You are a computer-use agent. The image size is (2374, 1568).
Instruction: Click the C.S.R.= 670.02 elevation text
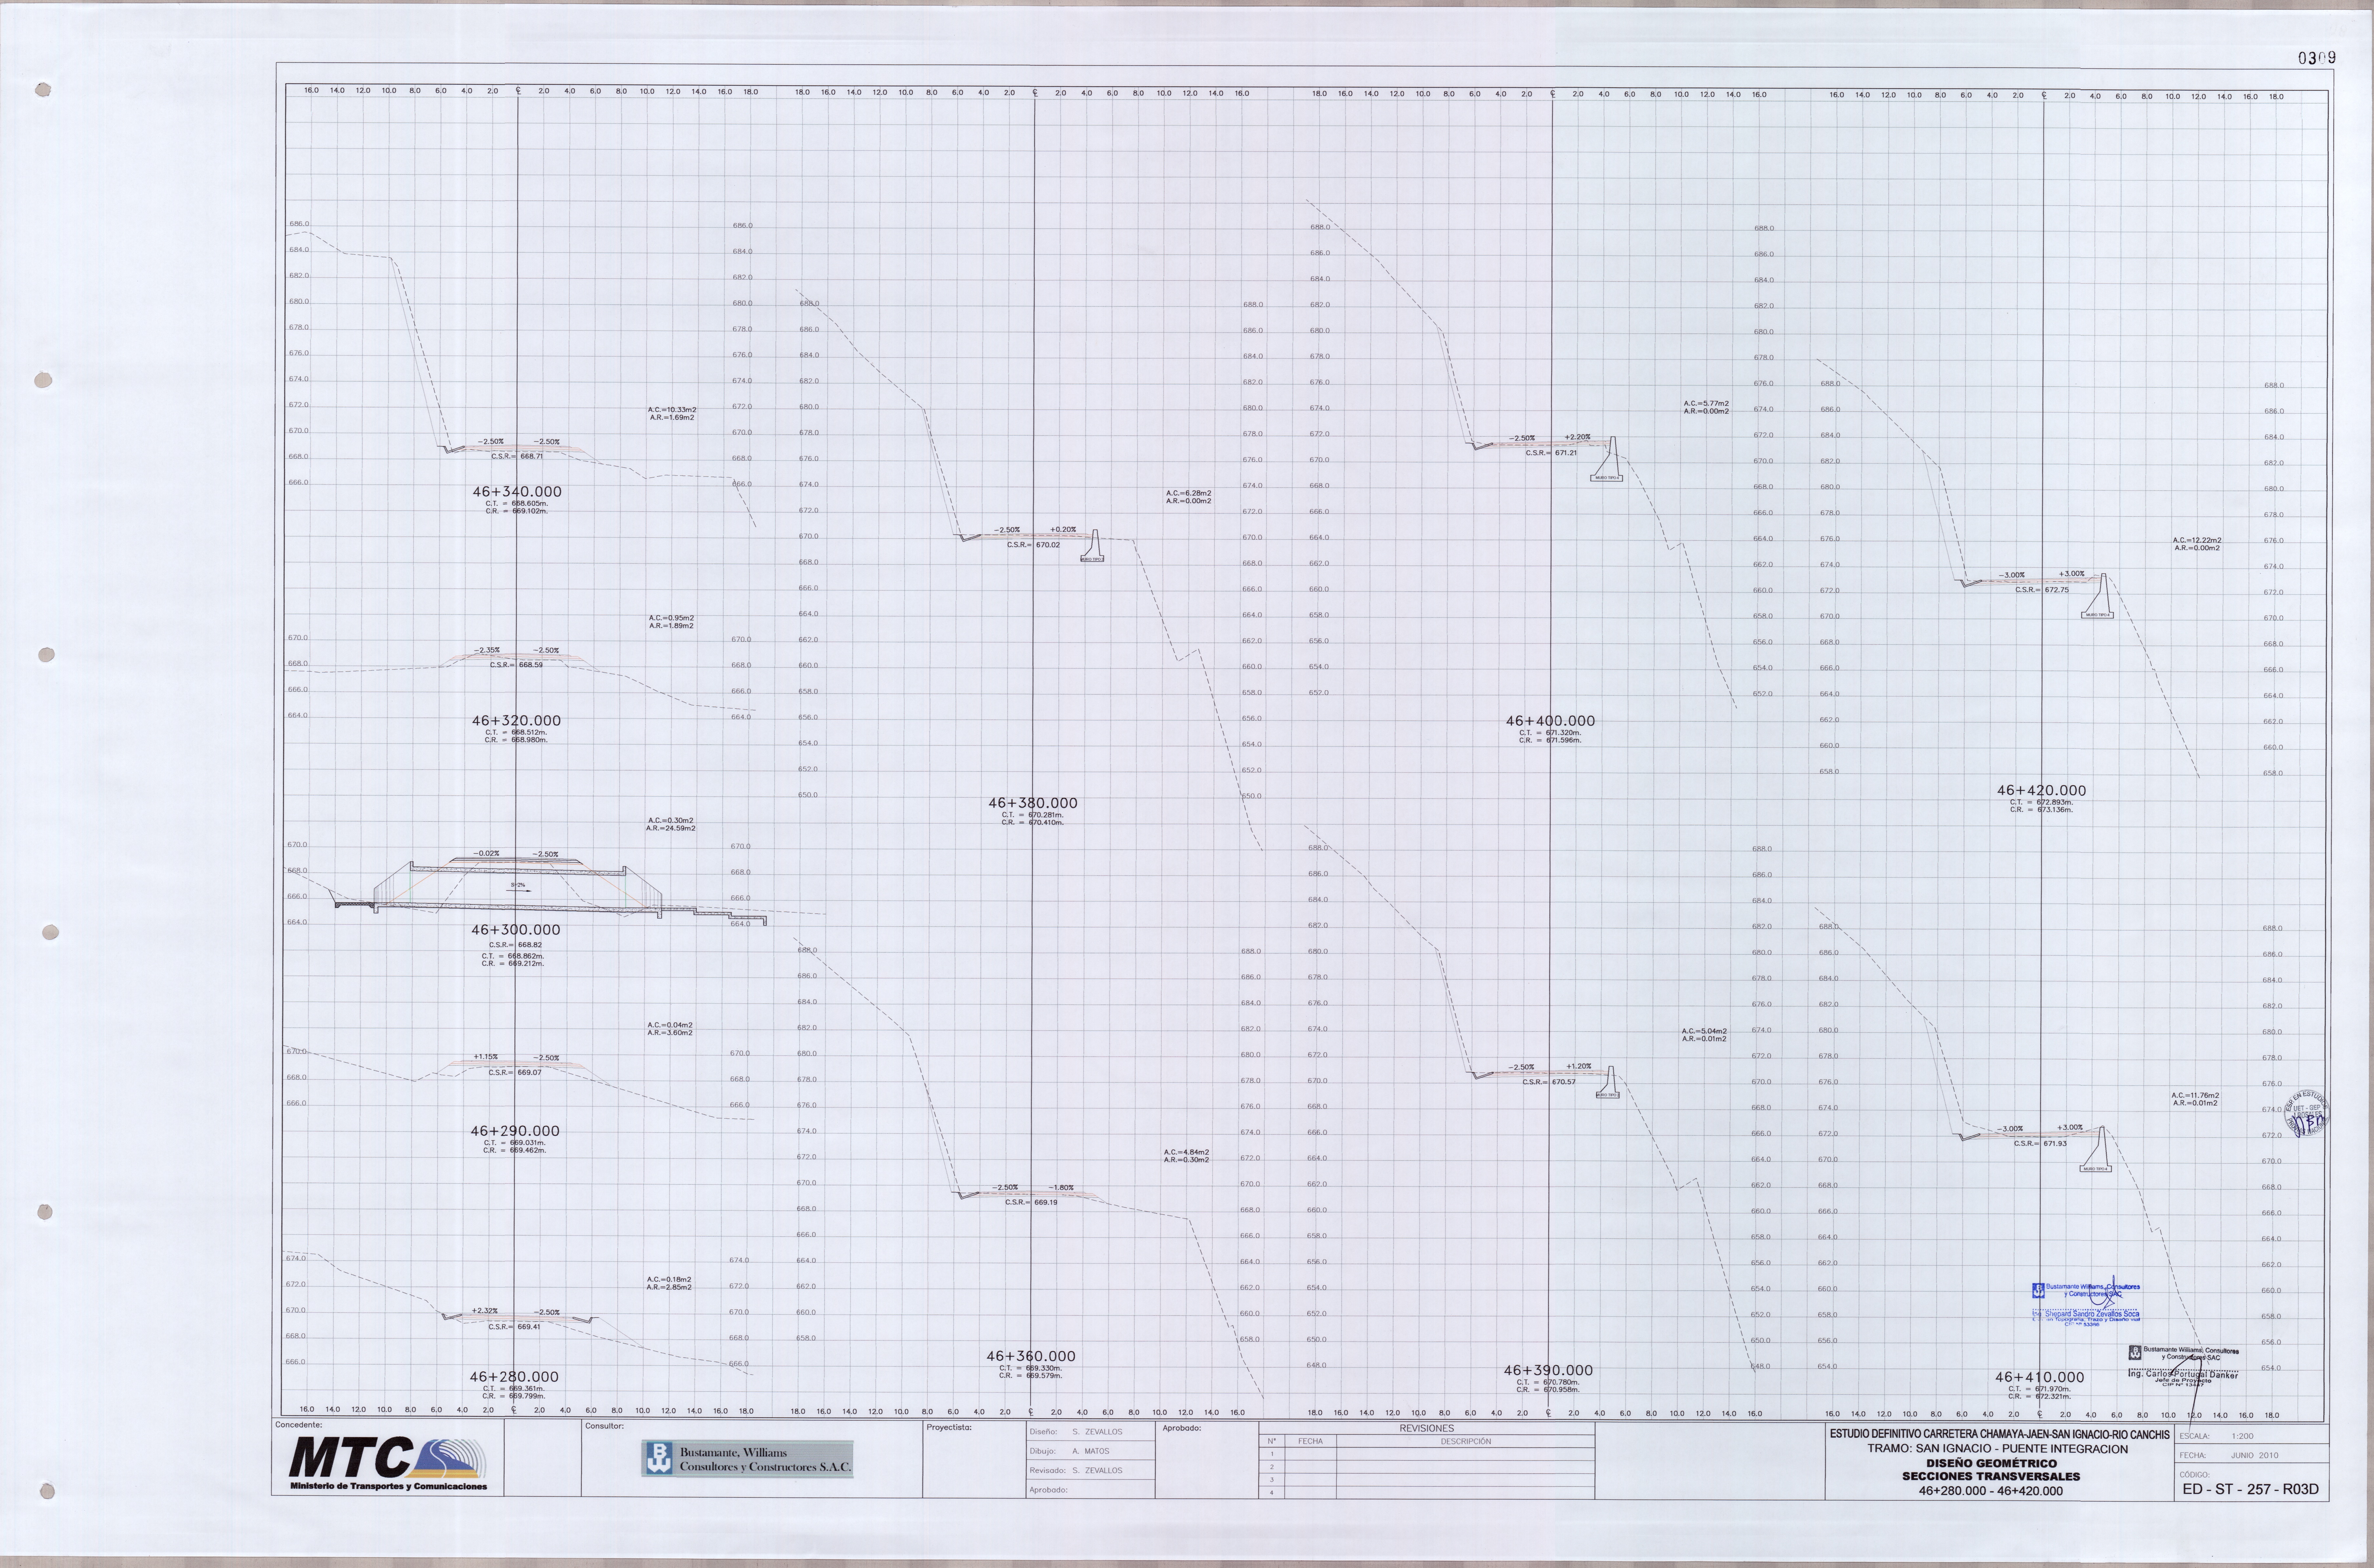(1033, 545)
